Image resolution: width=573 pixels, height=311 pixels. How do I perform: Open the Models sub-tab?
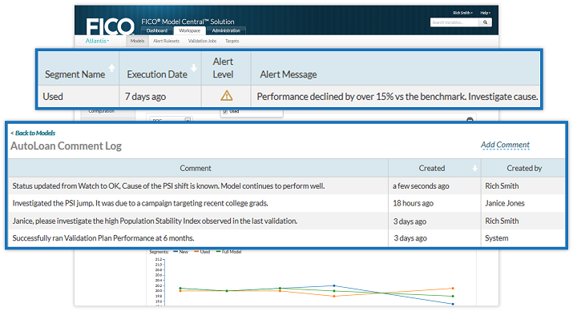pyautogui.click(x=137, y=42)
